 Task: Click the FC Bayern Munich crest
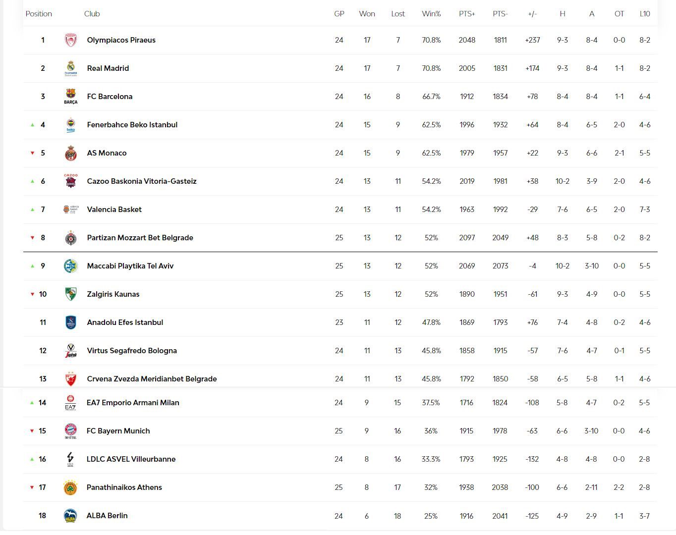point(70,431)
